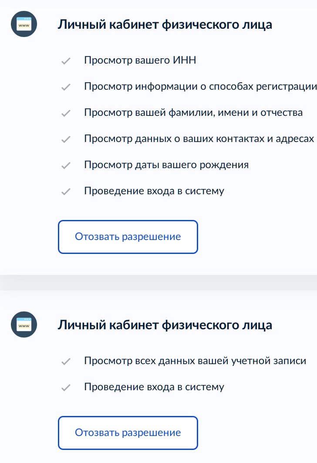Click «Просмотр информации о способах регистрации» text
317x463 pixels.
point(200,87)
